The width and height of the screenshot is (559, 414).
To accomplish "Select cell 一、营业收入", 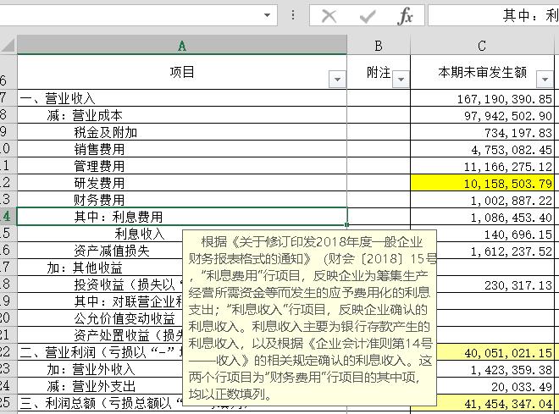I will tap(182, 98).
